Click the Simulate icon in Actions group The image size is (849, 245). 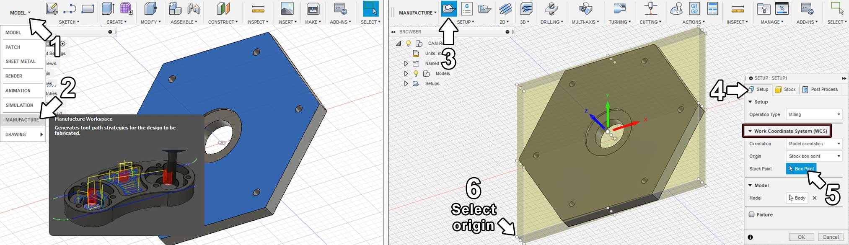[676, 8]
